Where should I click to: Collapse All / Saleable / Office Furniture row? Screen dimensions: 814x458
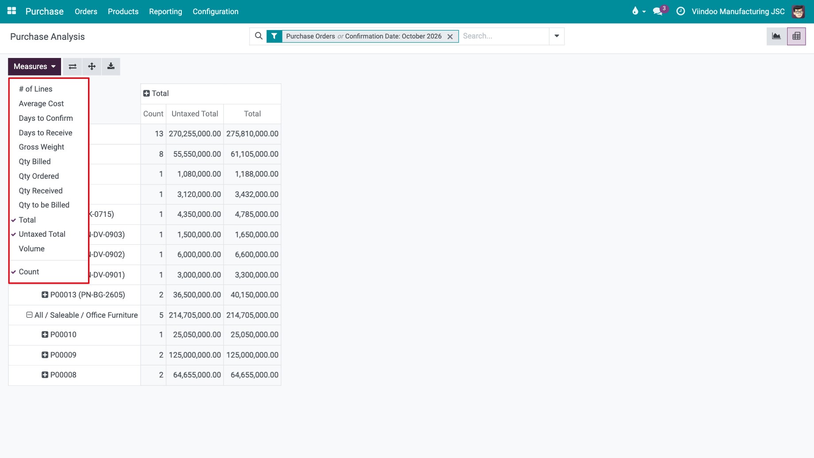[x=29, y=315]
